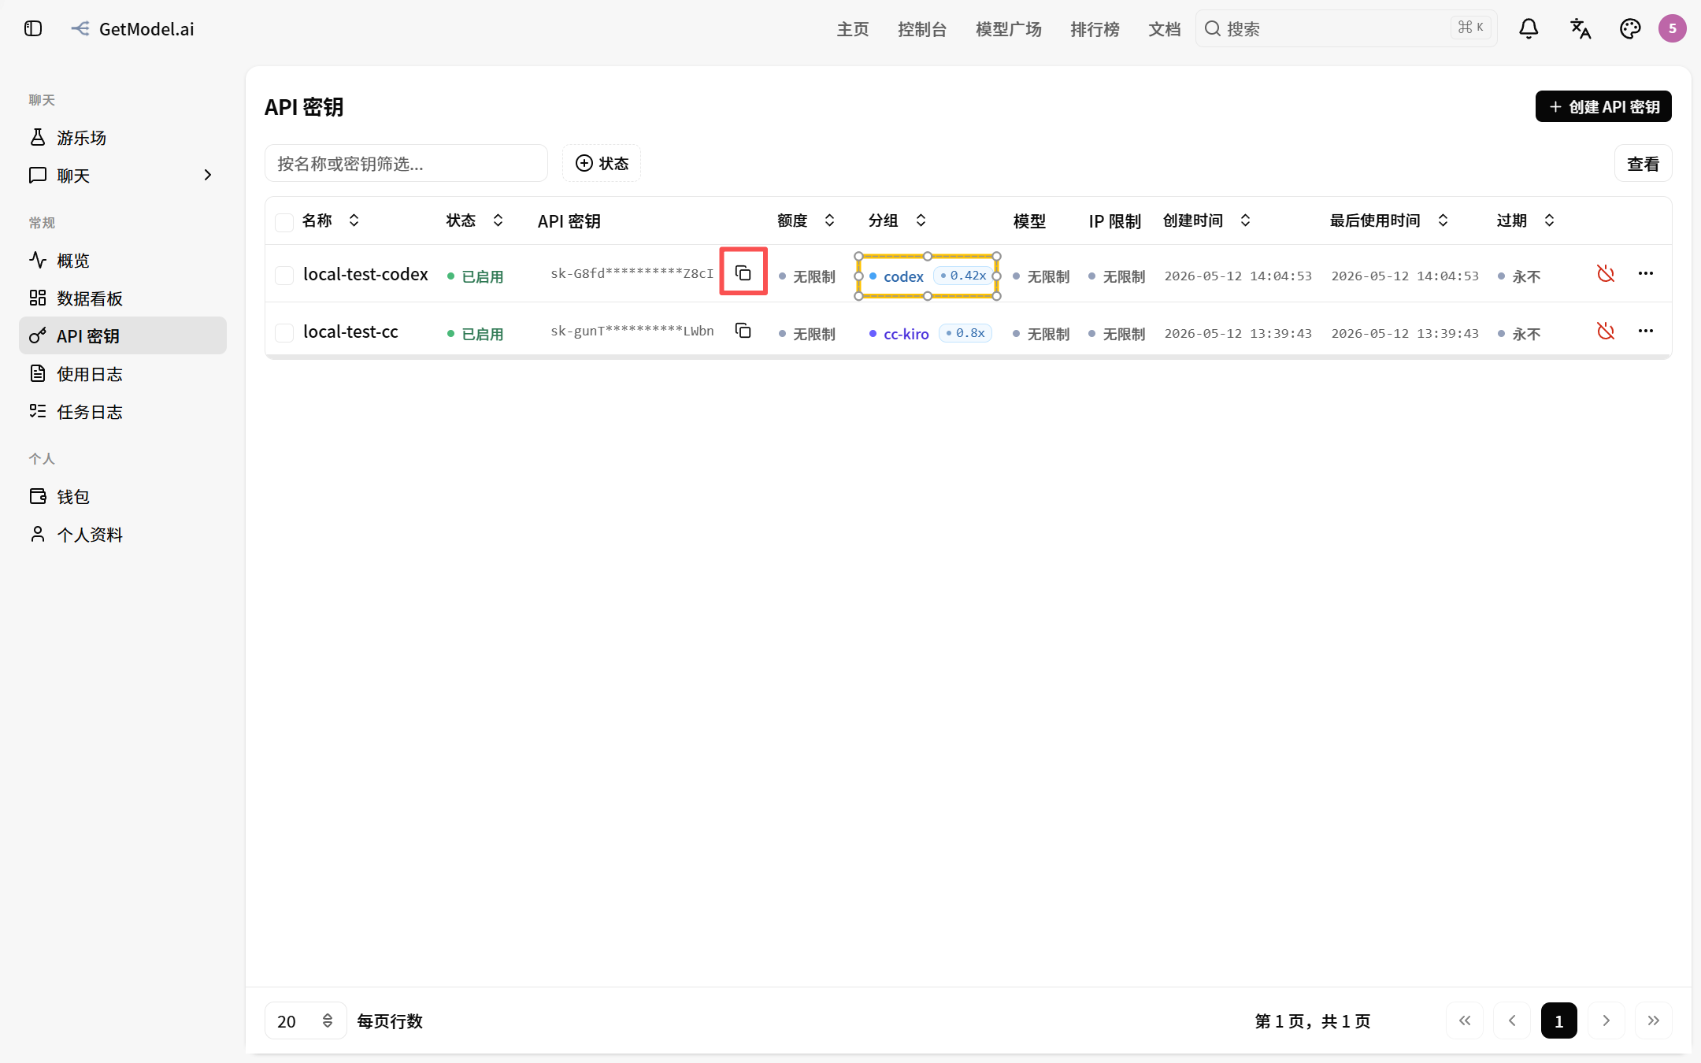Image resolution: width=1701 pixels, height=1063 pixels.
Task: Click the local-test-cc name
Action: pyautogui.click(x=350, y=331)
